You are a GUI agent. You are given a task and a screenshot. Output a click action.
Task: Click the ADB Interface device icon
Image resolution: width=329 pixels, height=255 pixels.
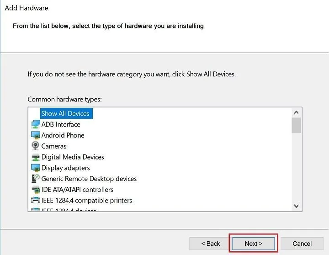click(36, 124)
